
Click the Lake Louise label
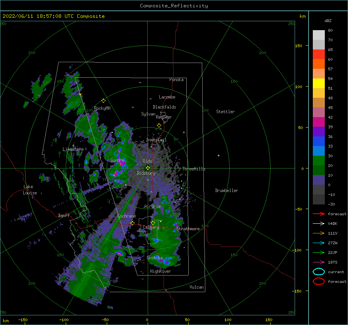30,190
